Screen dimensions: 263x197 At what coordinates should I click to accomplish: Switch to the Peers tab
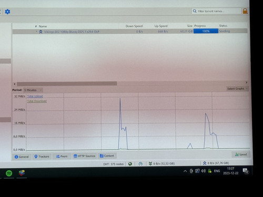(62, 156)
